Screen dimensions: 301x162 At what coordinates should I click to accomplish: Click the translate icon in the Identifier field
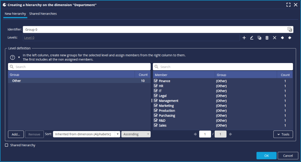pyautogui.click(x=289, y=30)
